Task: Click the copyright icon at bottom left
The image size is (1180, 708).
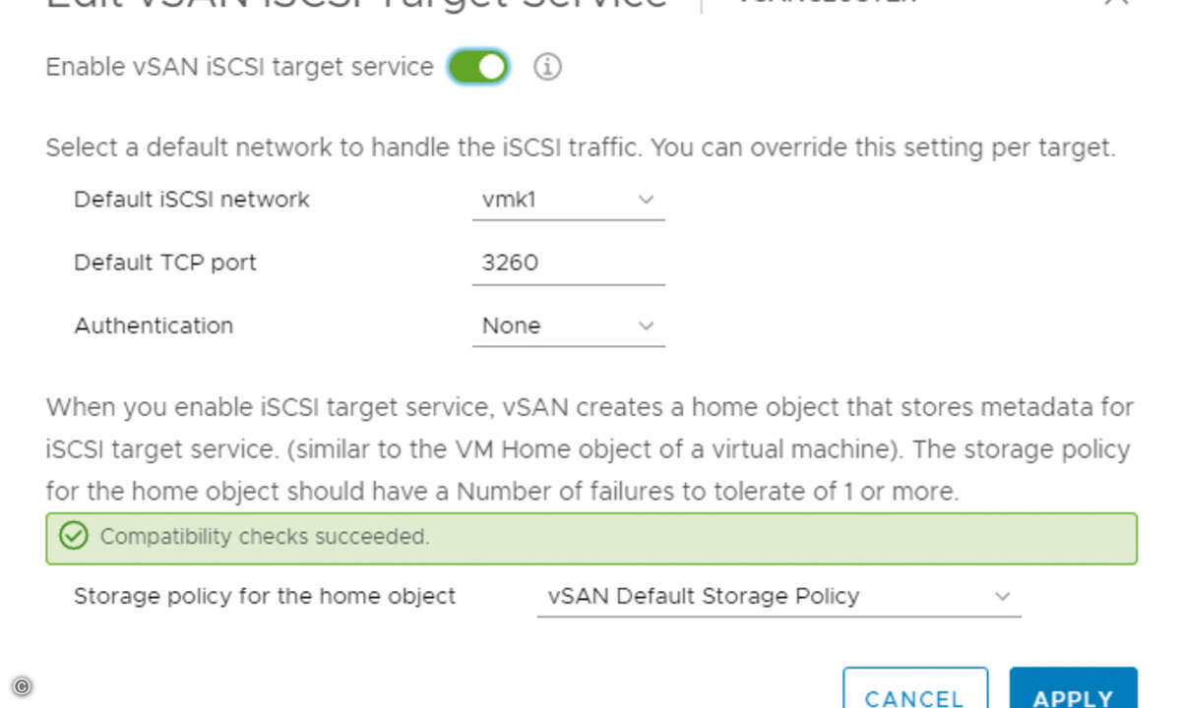Action: click(22, 686)
